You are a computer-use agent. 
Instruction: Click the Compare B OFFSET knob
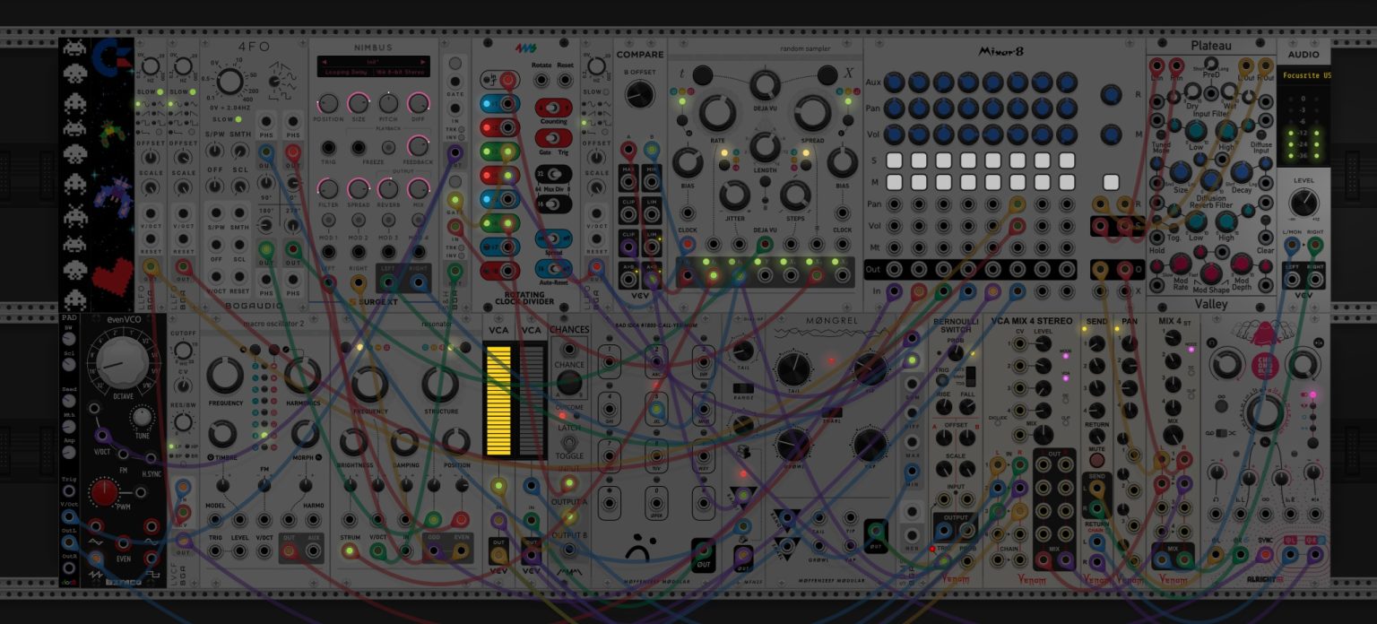(x=639, y=94)
